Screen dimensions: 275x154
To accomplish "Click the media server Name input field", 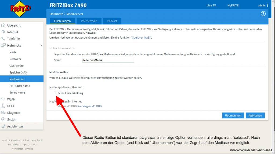I will [x=108, y=60].
